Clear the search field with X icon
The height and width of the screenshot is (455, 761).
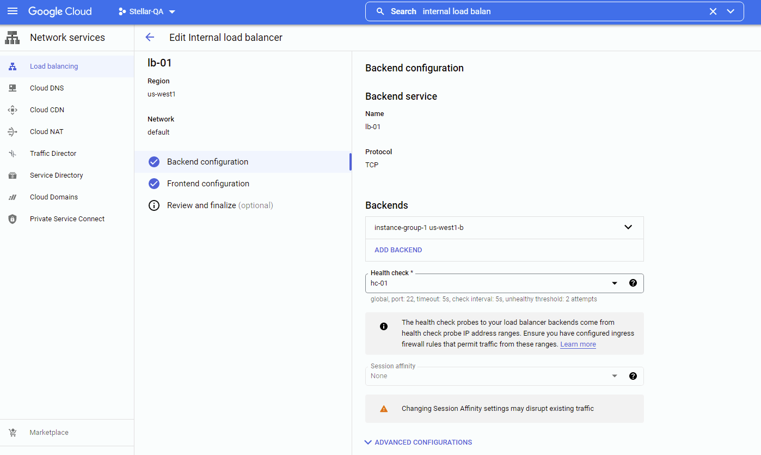pos(713,11)
